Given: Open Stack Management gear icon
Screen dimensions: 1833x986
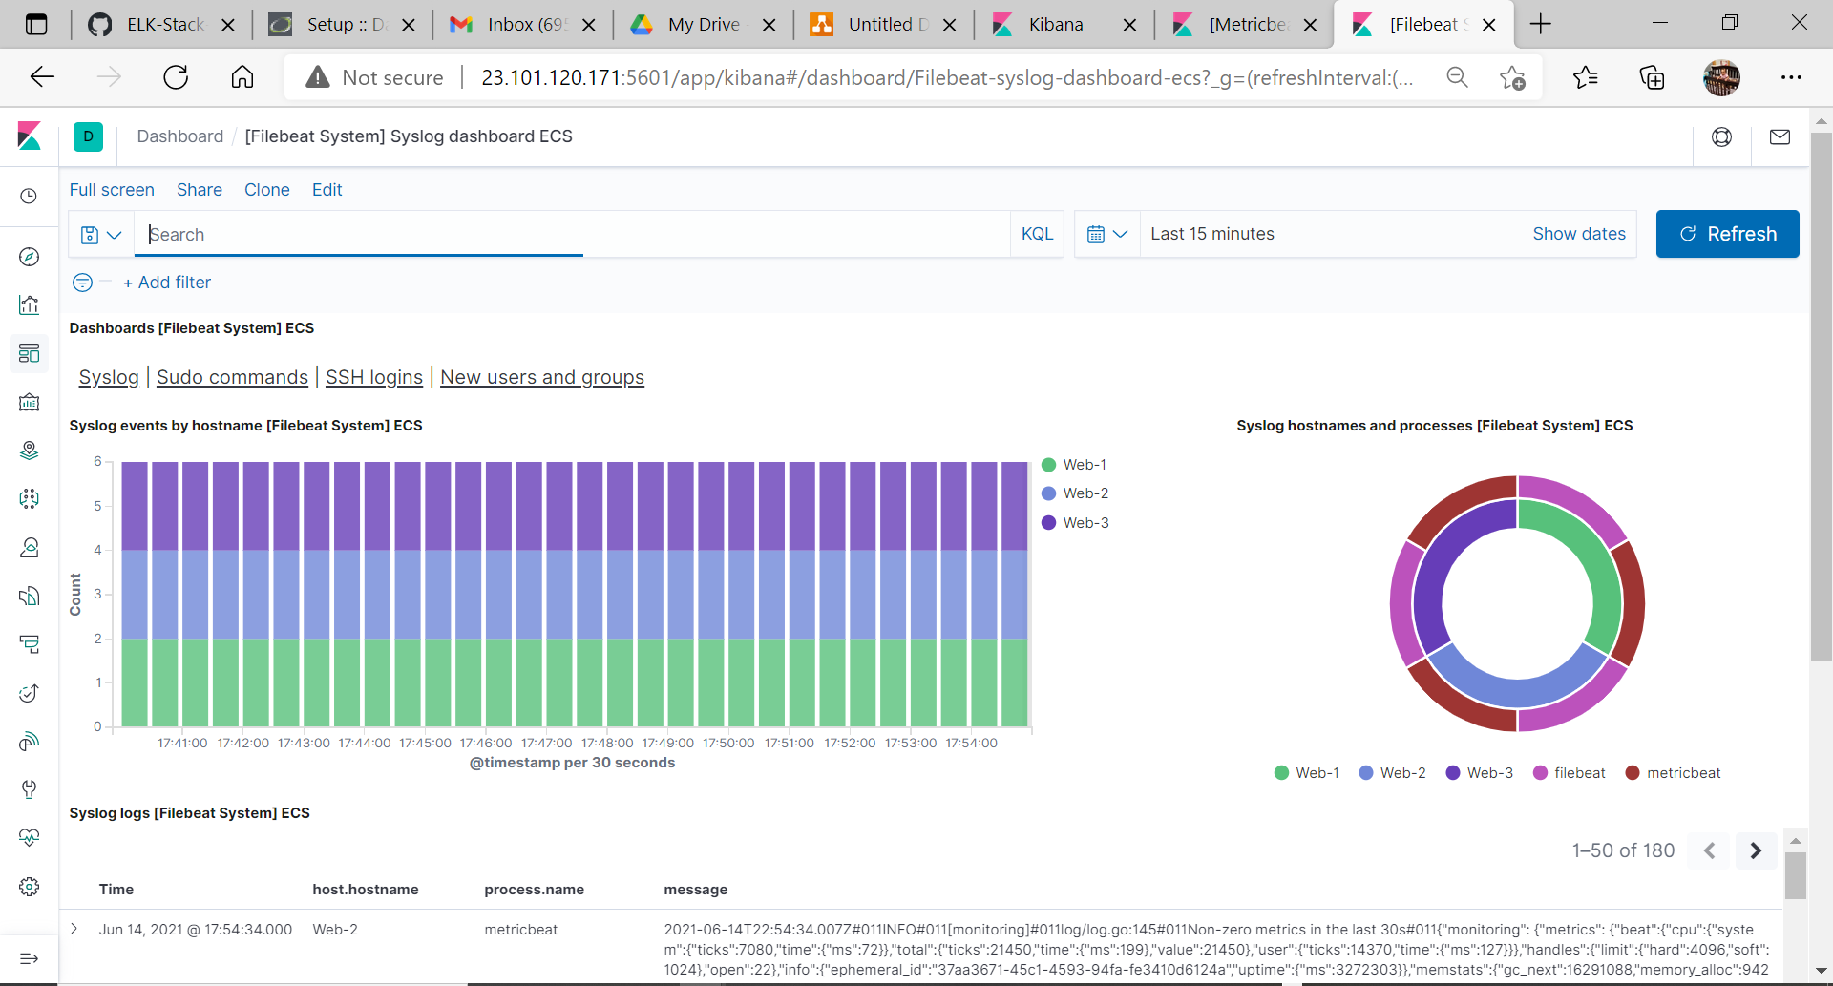Looking at the screenshot, I should (x=29, y=887).
